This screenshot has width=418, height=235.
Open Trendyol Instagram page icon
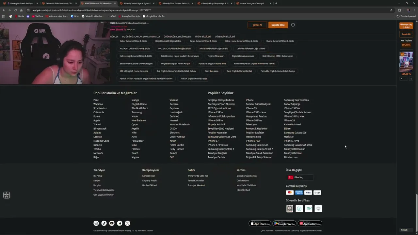click(x=96, y=223)
